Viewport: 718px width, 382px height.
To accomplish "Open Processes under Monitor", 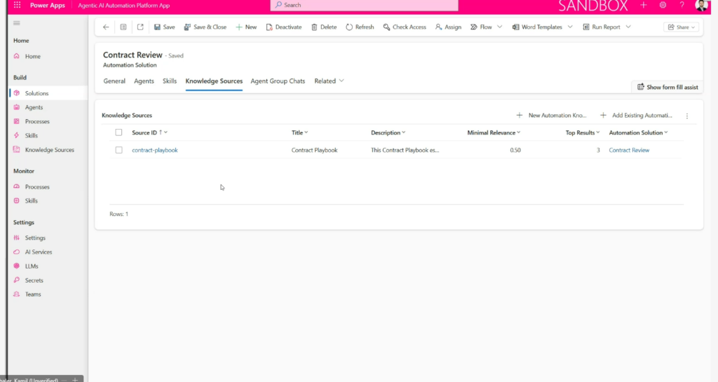I will pos(37,187).
